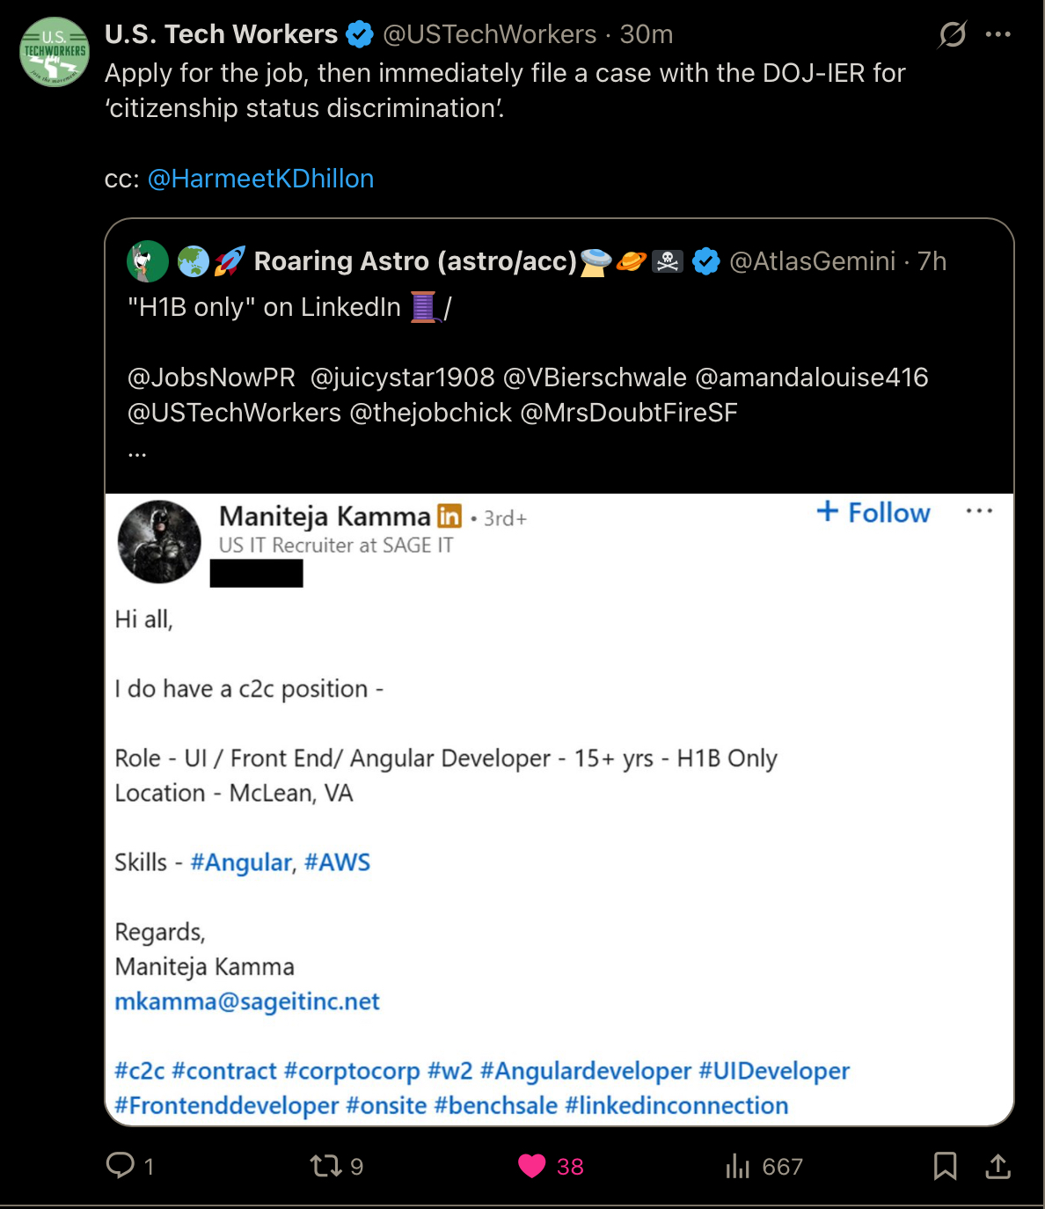Screen dimensions: 1045x1209
Task: Open the @HarmeetKDhillon mention link
Action: point(260,179)
